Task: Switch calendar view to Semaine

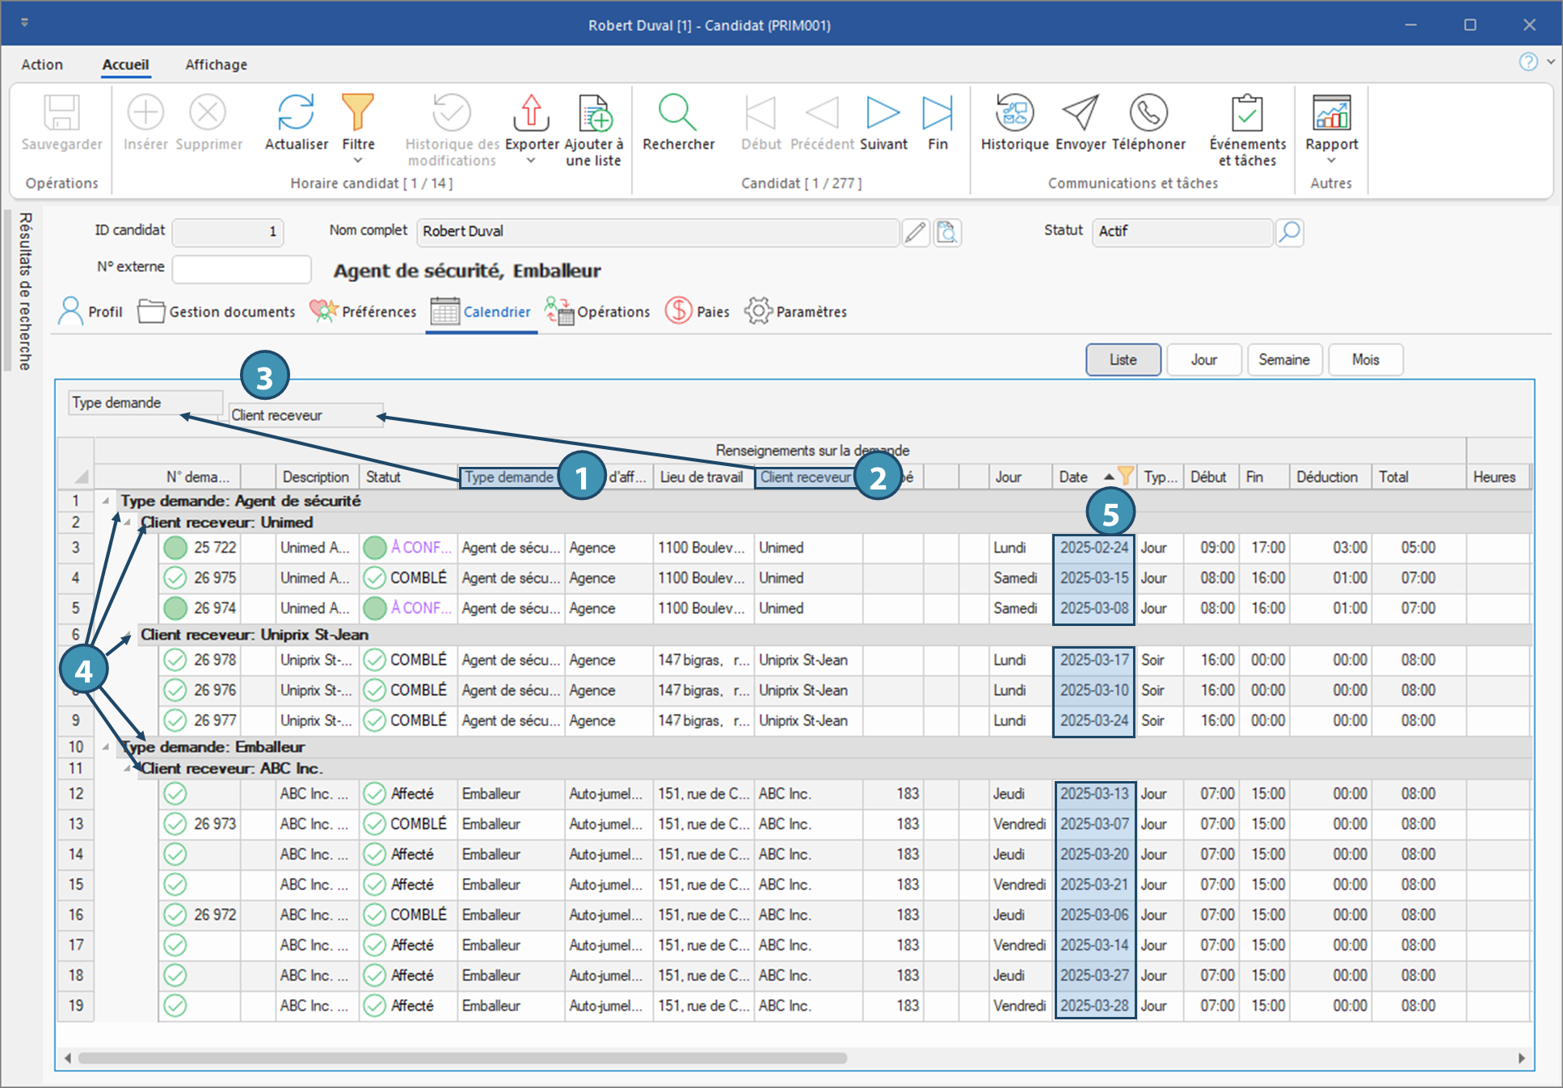Action: (1283, 360)
